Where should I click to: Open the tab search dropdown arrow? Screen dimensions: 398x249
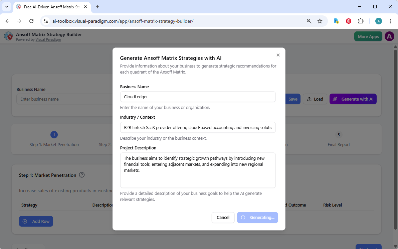7,7
